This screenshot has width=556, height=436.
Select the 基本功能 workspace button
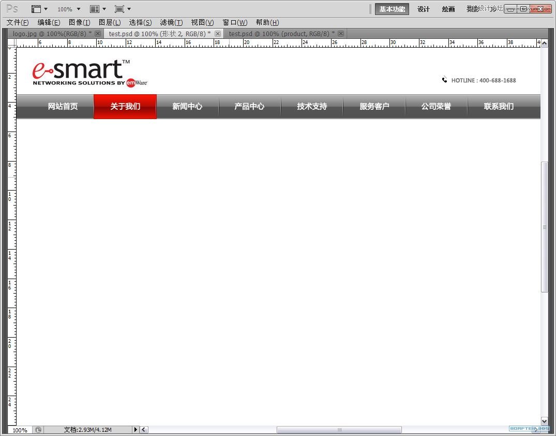pyautogui.click(x=392, y=9)
